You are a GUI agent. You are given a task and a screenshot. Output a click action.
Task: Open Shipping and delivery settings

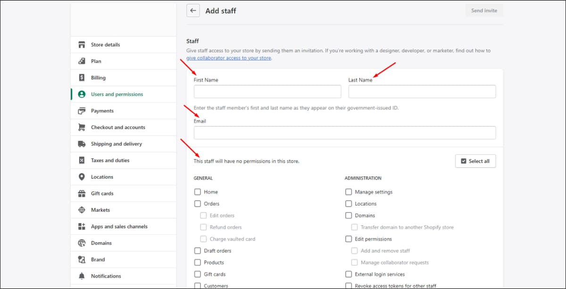123,144
